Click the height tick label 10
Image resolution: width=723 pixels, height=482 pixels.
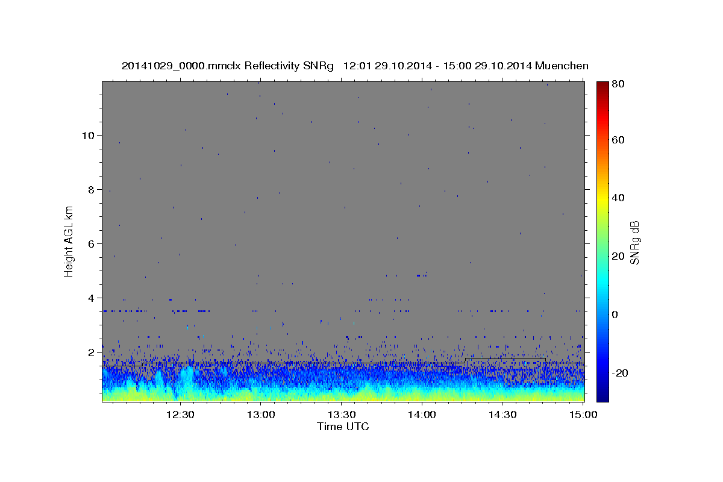coord(89,135)
